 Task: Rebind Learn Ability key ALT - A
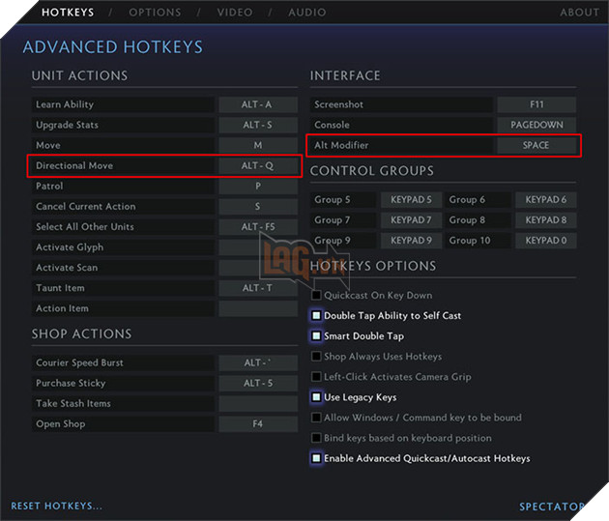tap(258, 104)
